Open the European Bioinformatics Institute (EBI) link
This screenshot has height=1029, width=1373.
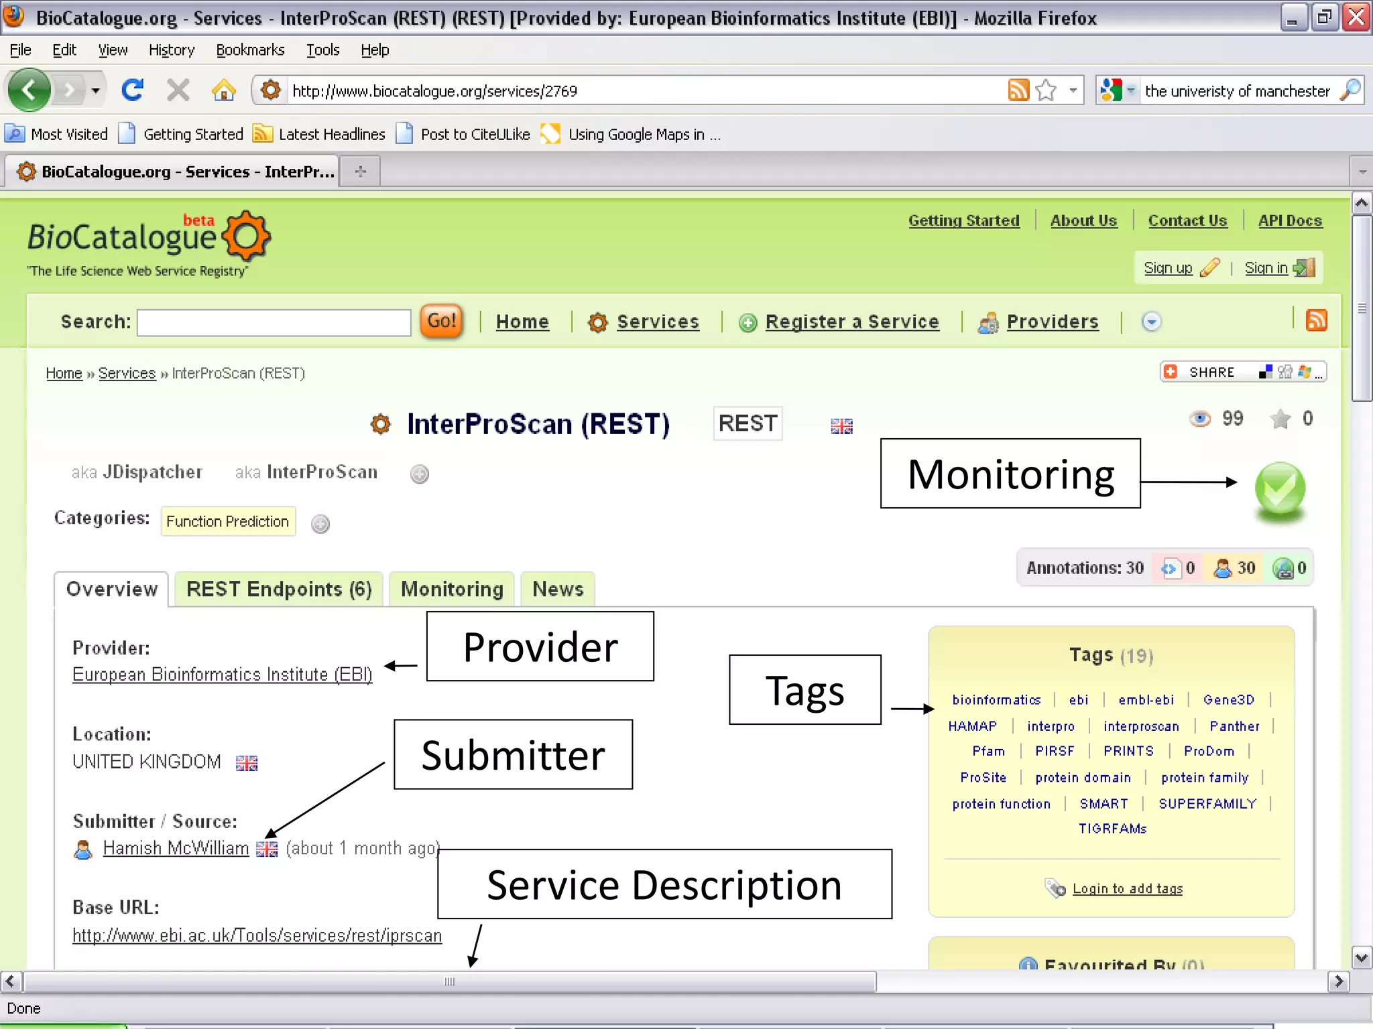(222, 675)
